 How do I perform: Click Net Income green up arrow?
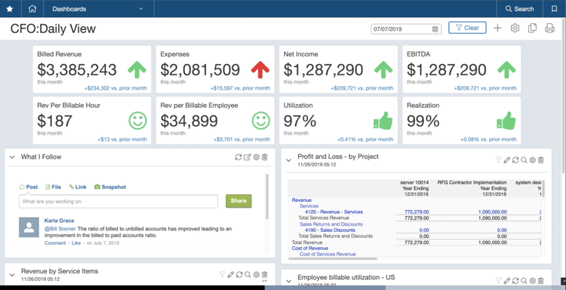coord(383,69)
